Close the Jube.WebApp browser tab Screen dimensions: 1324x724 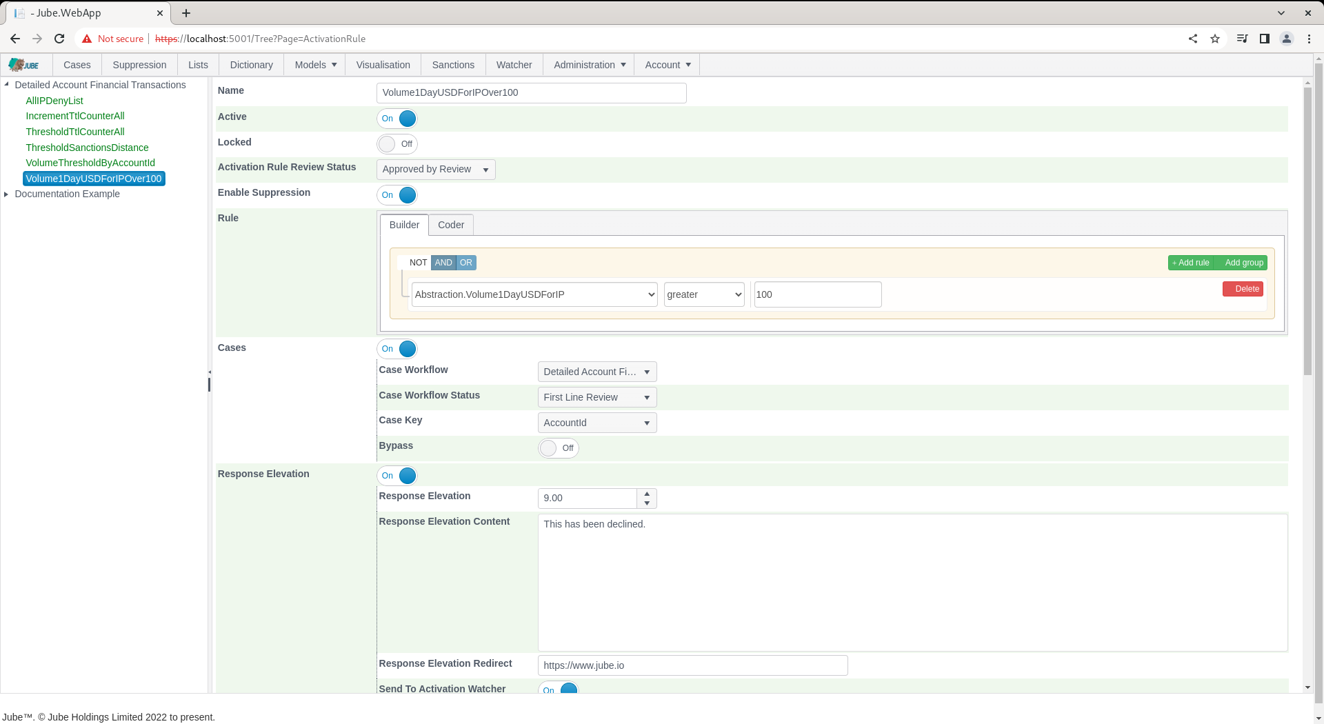(x=160, y=13)
